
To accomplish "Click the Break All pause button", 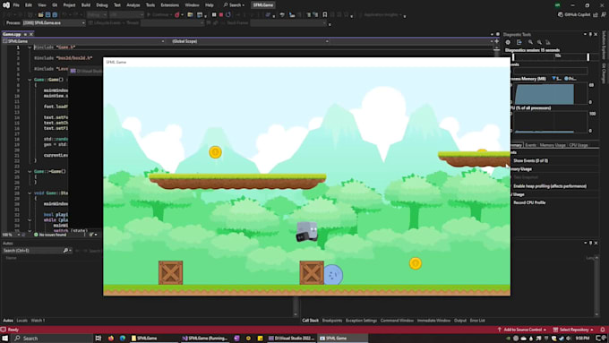I will (214, 14).
